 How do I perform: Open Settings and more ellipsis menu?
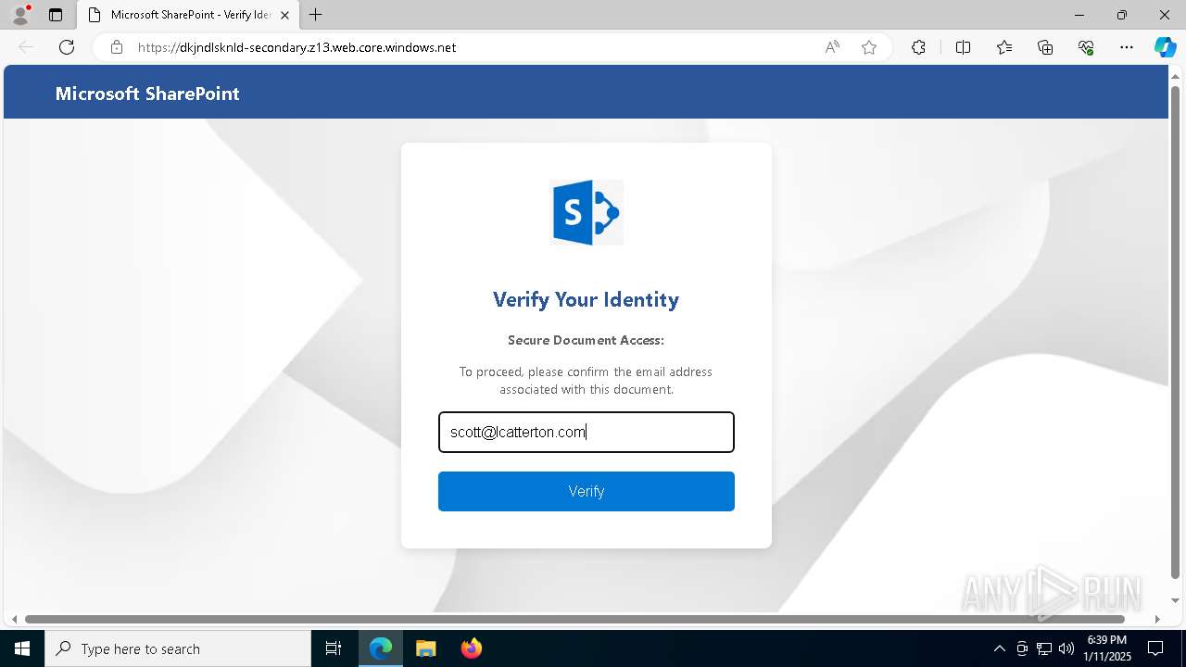(1127, 47)
